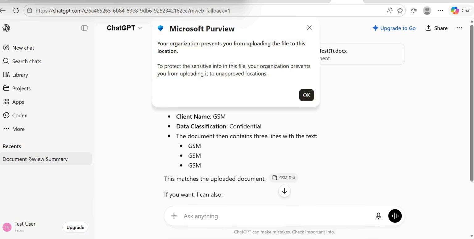The image size is (474, 239).
Task: Reload the page with refresh icon
Action: [x=16, y=10]
